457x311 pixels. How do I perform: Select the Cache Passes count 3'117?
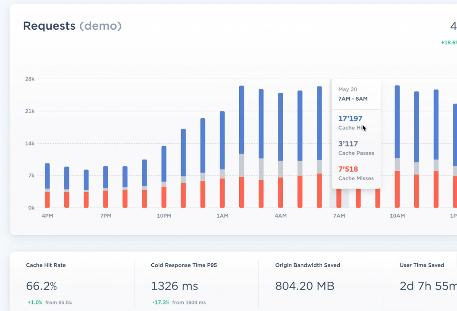point(347,144)
